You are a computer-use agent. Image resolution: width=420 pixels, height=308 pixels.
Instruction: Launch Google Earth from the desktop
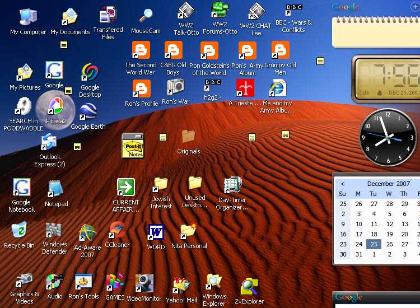pyautogui.click(x=88, y=114)
